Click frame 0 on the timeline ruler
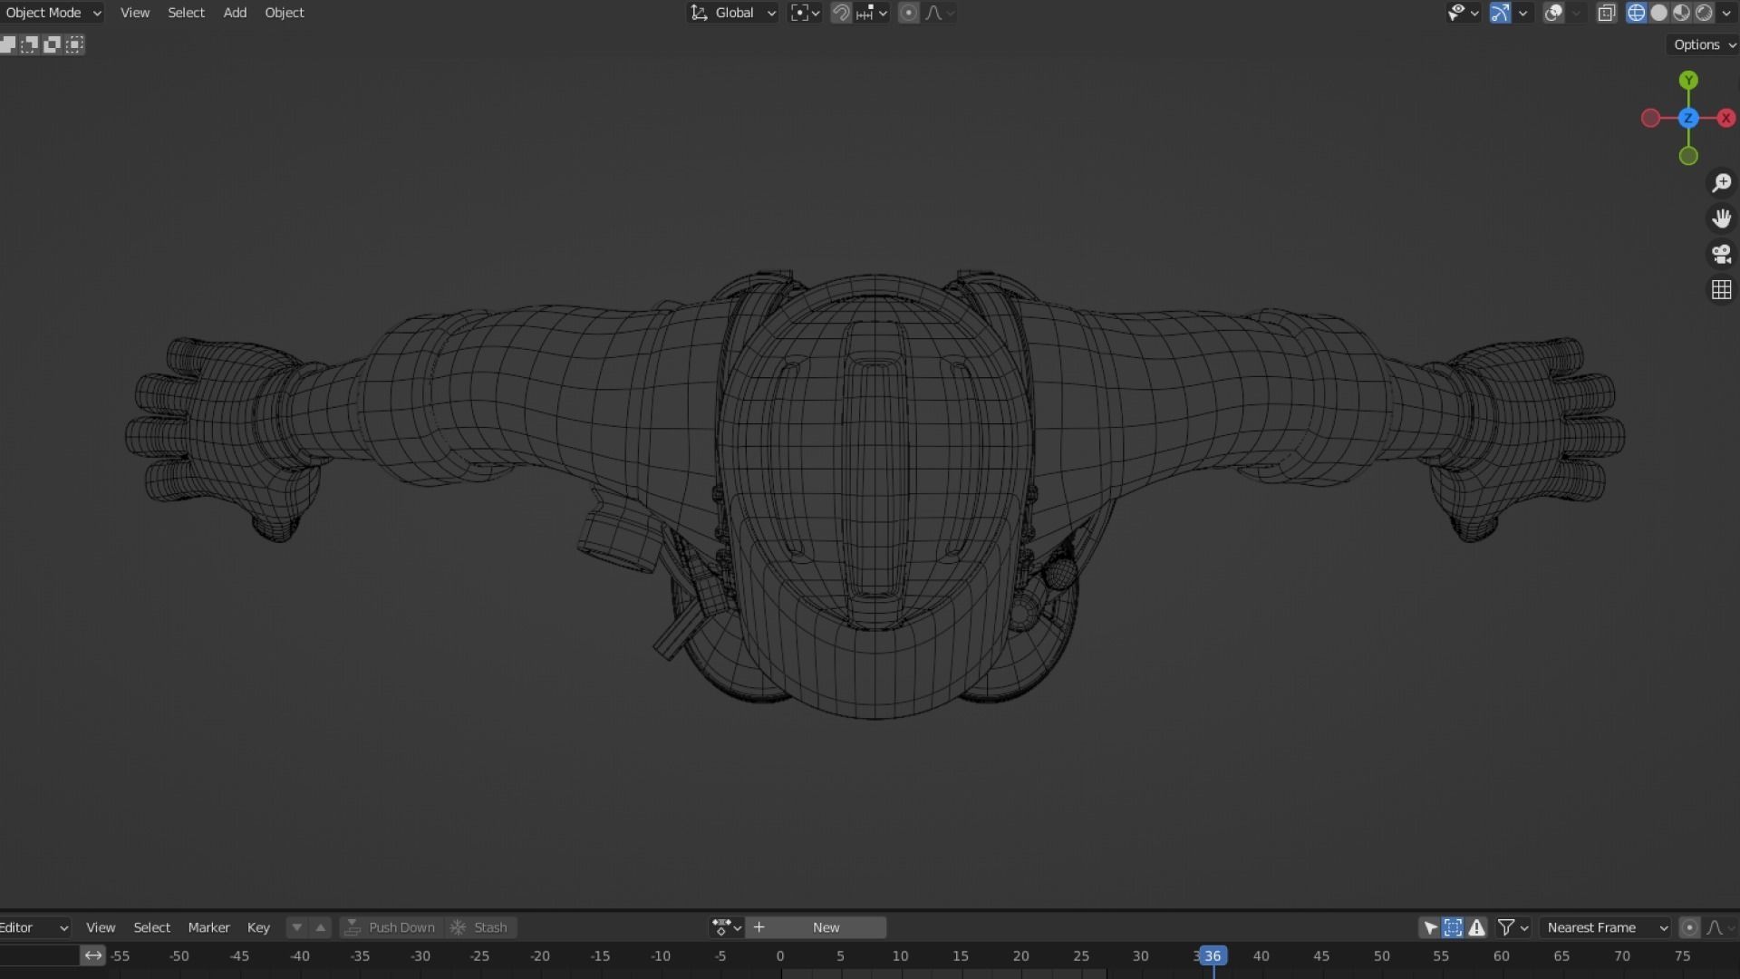Image resolution: width=1740 pixels, height=979 pixels. click(779, 955)
